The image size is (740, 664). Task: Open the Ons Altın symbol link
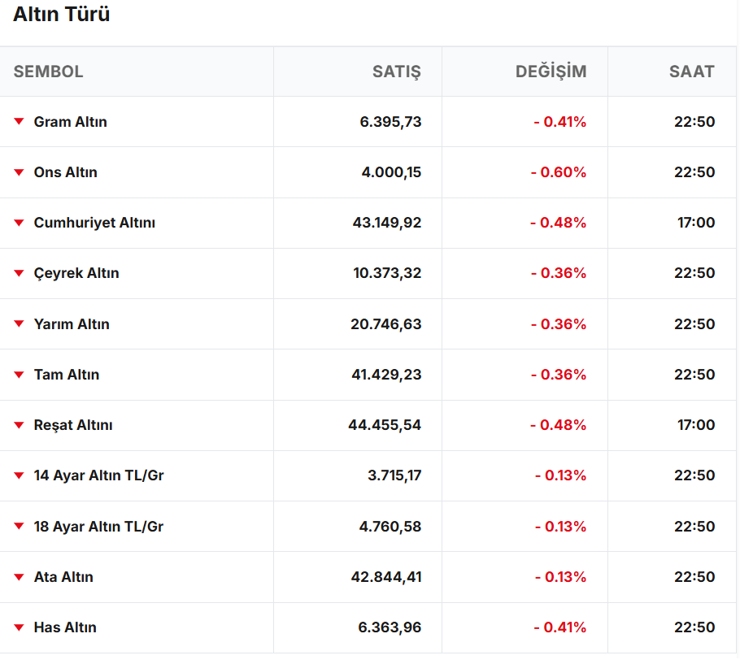[x=66, y=172]
